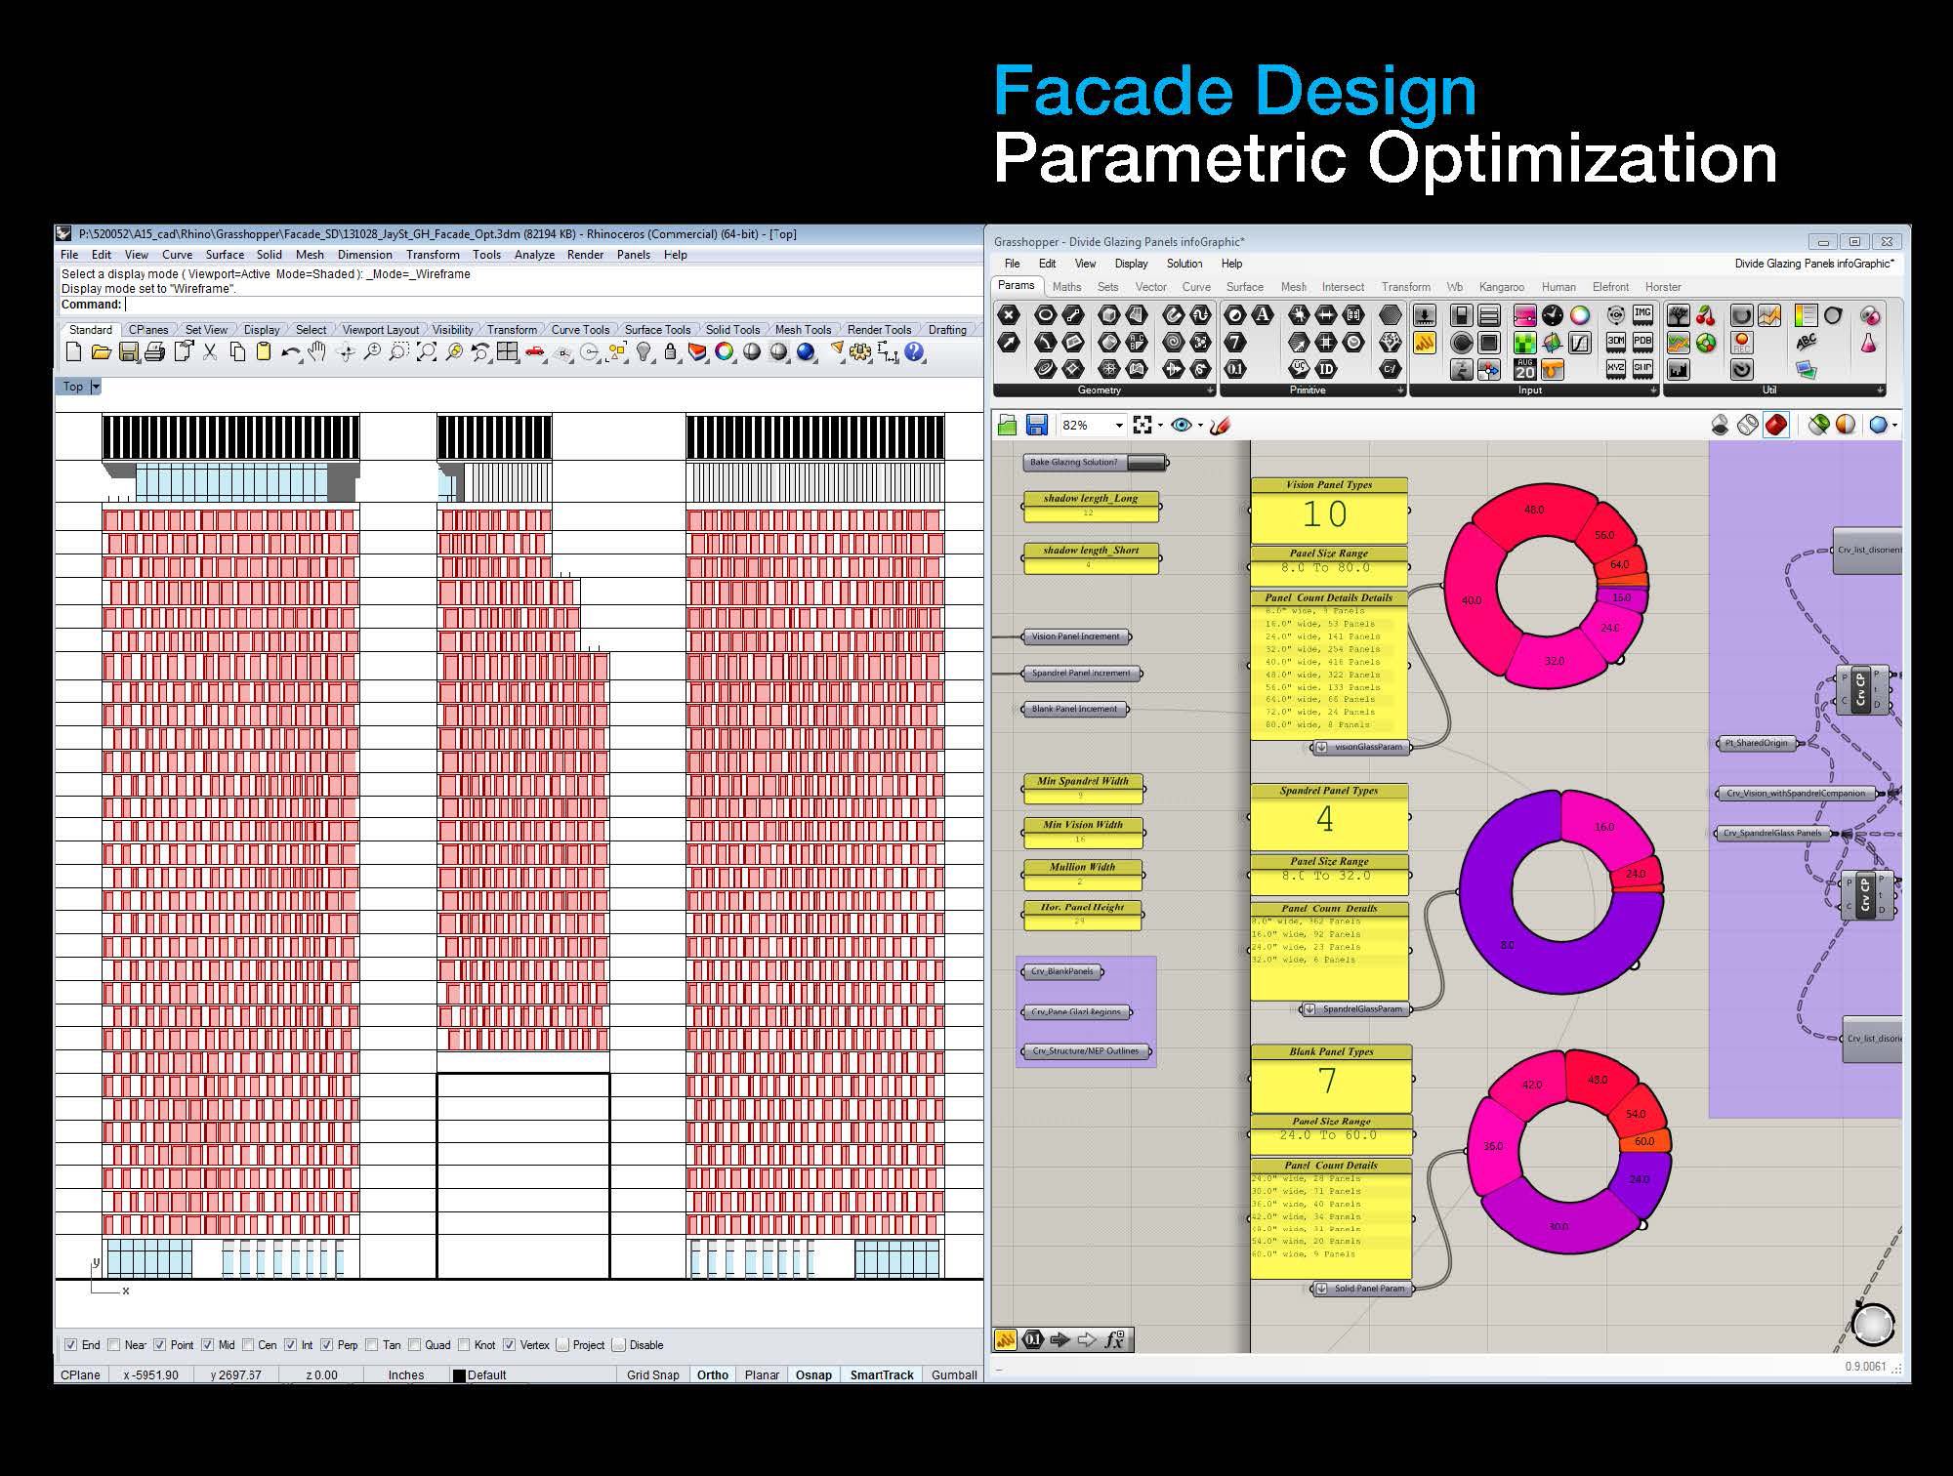Image resolution: width=1953 pixels, height=1476 pixels.
Task: Toggle the End osnap checkbox
Action: (x=70, y=1345)
